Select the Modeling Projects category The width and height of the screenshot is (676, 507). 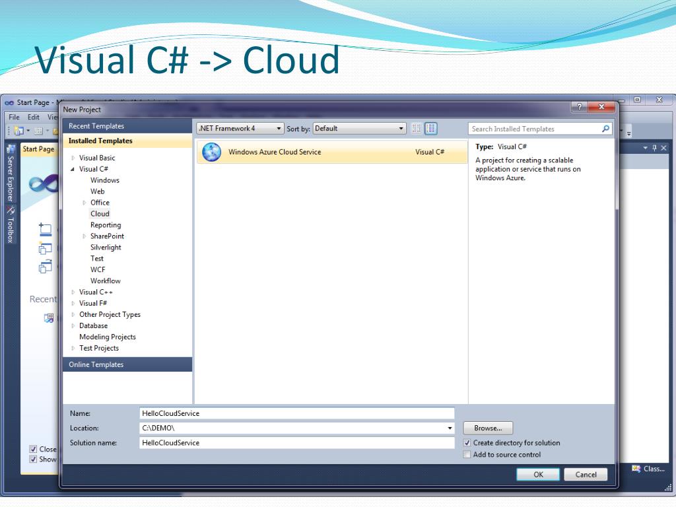[108, 337]
